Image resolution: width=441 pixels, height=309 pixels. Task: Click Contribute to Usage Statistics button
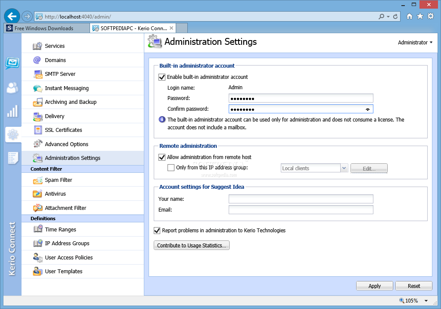(x=192, y=245)
